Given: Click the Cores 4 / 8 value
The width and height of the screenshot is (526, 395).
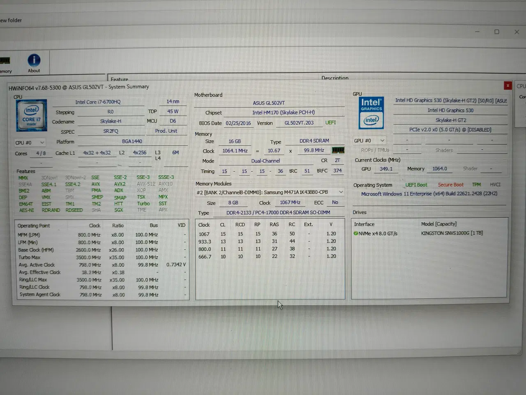Looking at the screenshot, I should point(41,153).
